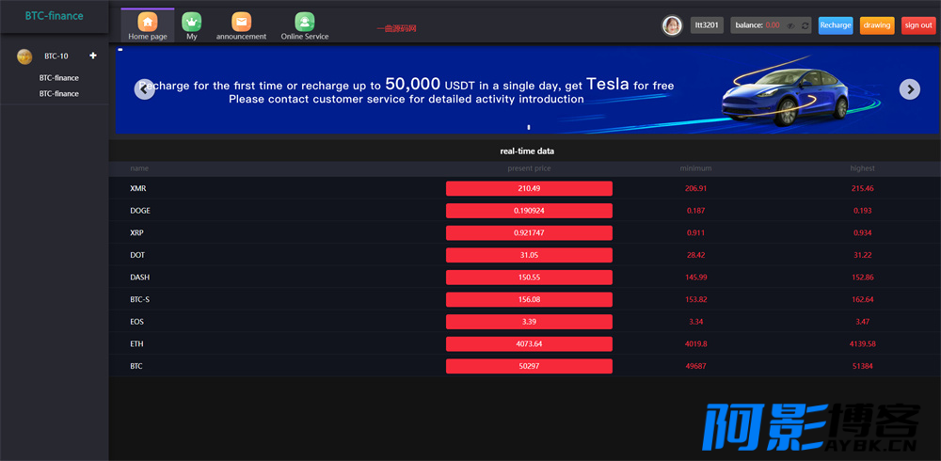Open the My account tab
Screen dimensions: 941x461
click(x=191, y=25)
